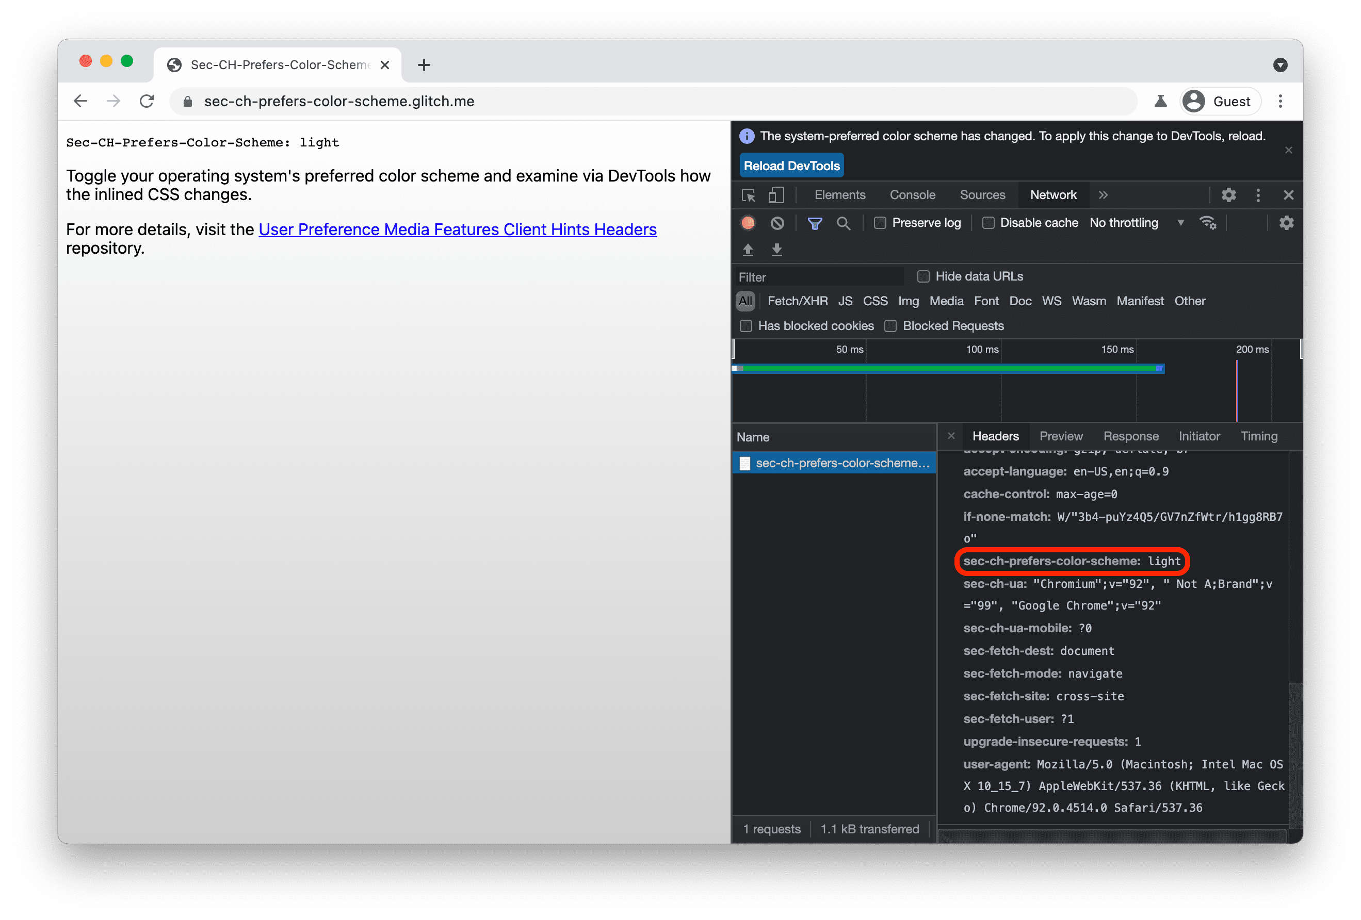The width and height of the screenshot is (1361, 920).
Task: Expand the more DevTools panels arrow
Action: [x=1103, y=194]
